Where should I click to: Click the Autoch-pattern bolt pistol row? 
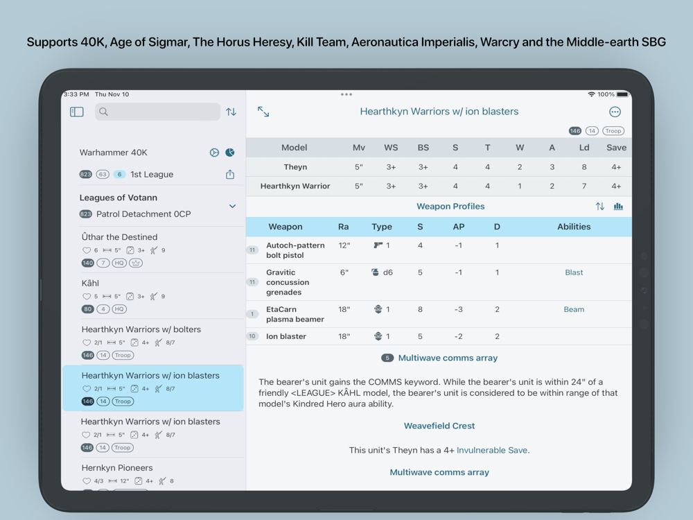tap(439, 250)
